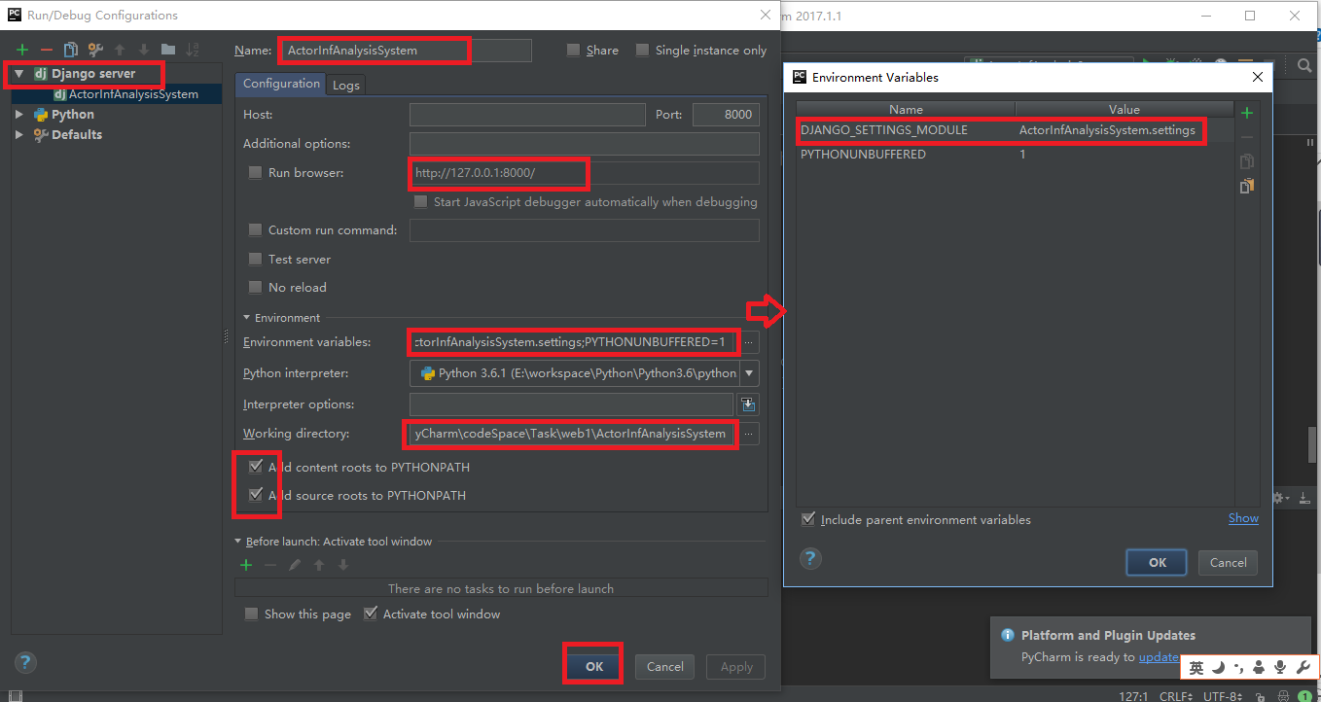Enable the Show this page checkbox
The image size is (1321, 702).
click(x=251, y=614)
